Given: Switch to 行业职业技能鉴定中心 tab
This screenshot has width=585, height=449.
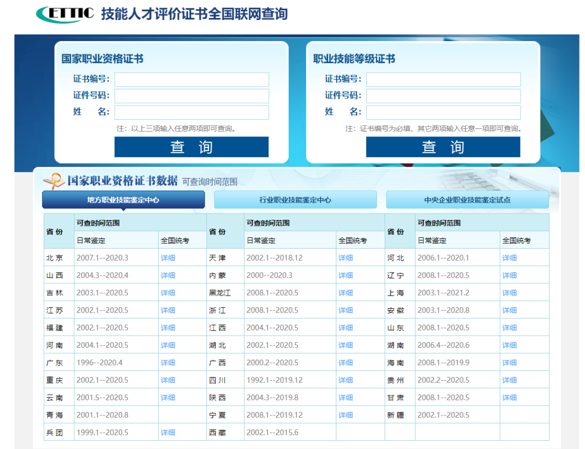Looking at the screenshot, I should click(x=295, y=200).
